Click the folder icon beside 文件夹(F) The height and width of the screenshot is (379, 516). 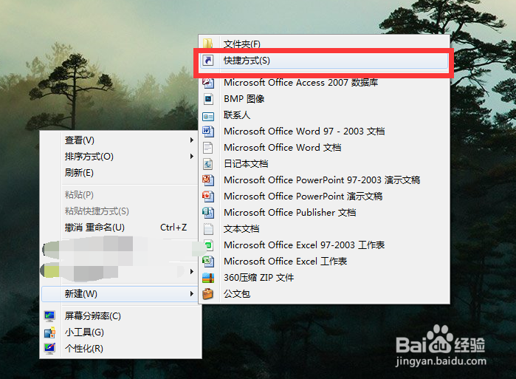click(208, 44)
